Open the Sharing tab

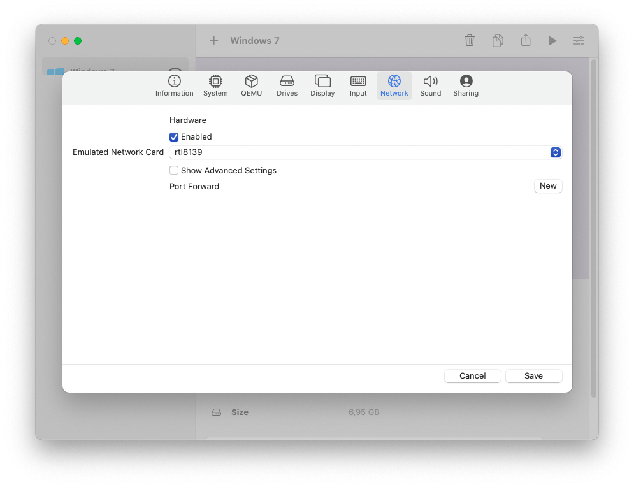(466, 86)
